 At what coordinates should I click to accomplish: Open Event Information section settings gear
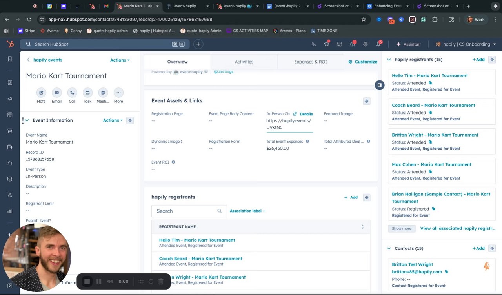tap(130, 120)
